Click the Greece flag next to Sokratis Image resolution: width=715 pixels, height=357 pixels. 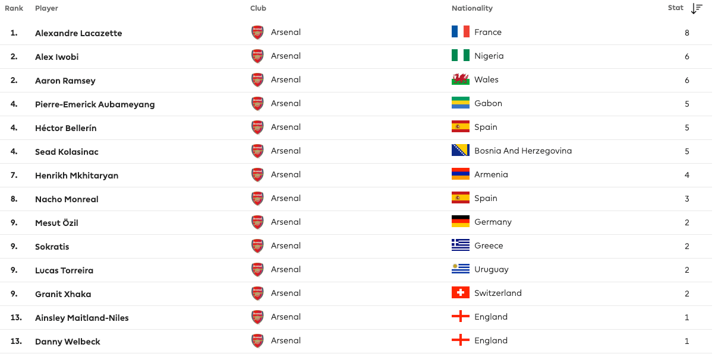(459, 246)
